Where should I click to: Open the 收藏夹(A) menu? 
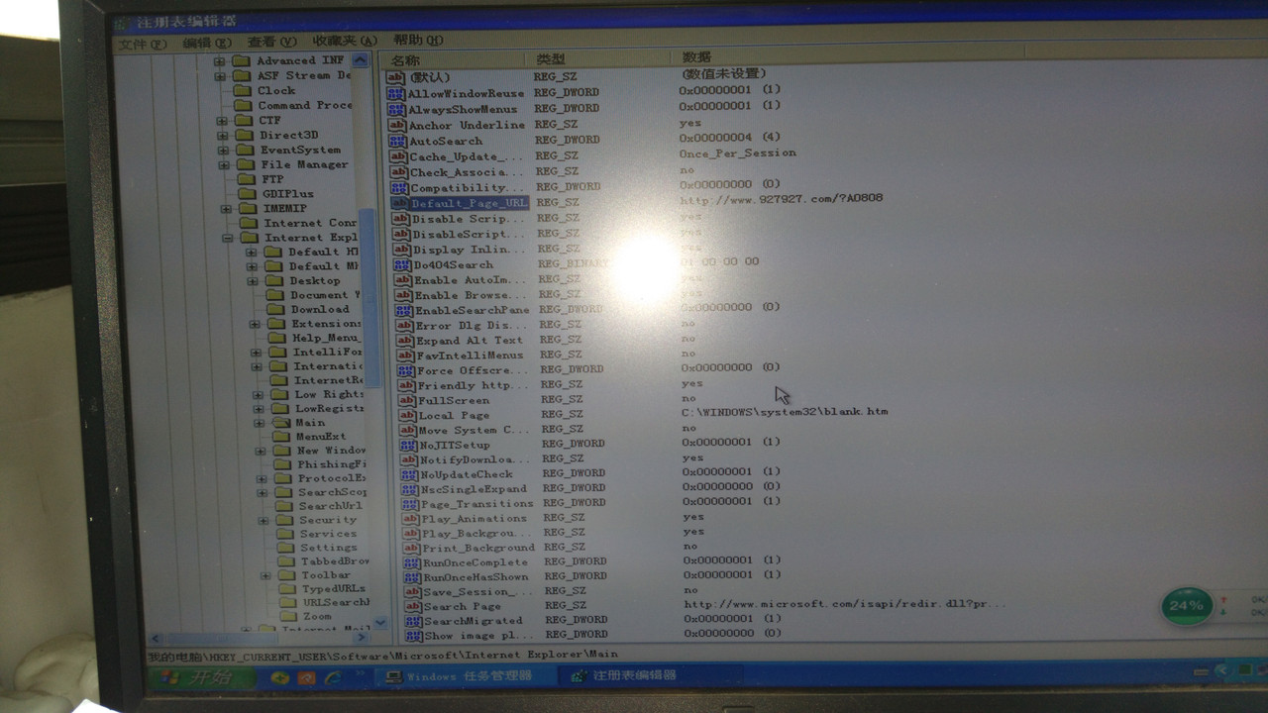click(345, 41)
